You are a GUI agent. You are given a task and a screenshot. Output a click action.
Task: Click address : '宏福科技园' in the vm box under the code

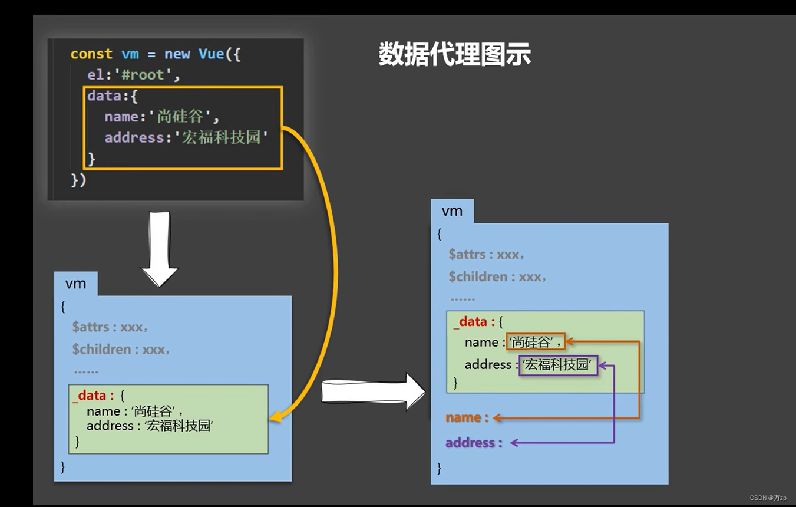click(x=150, y=426)
